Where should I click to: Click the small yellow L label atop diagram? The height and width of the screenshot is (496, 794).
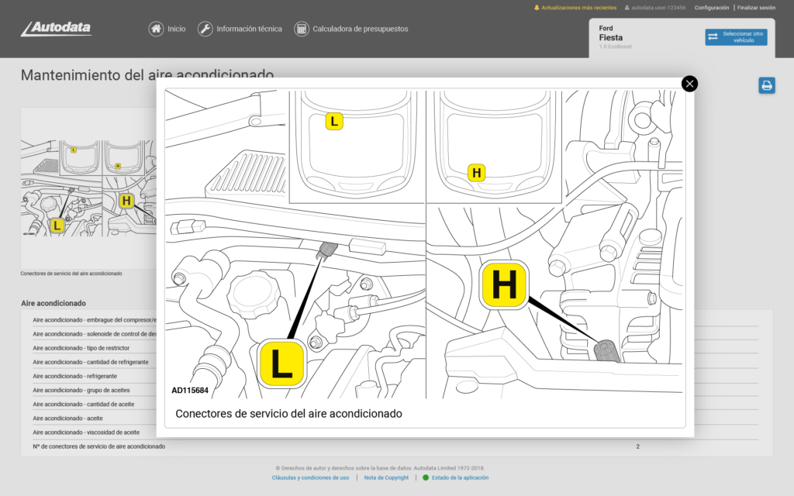(x=333, y=122)
